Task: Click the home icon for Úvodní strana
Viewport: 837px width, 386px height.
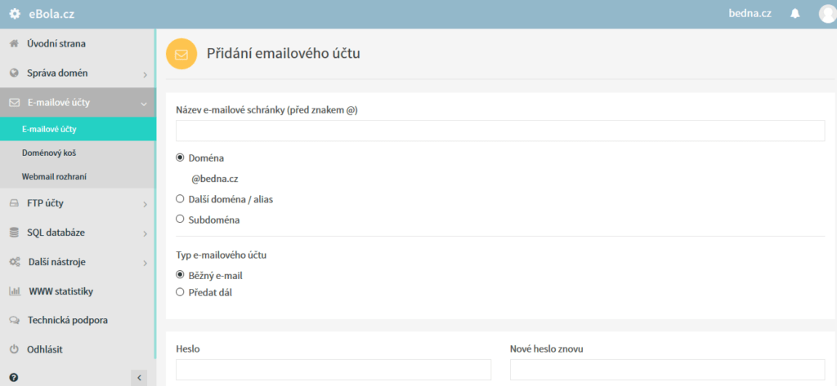Action: click(15, 44)
